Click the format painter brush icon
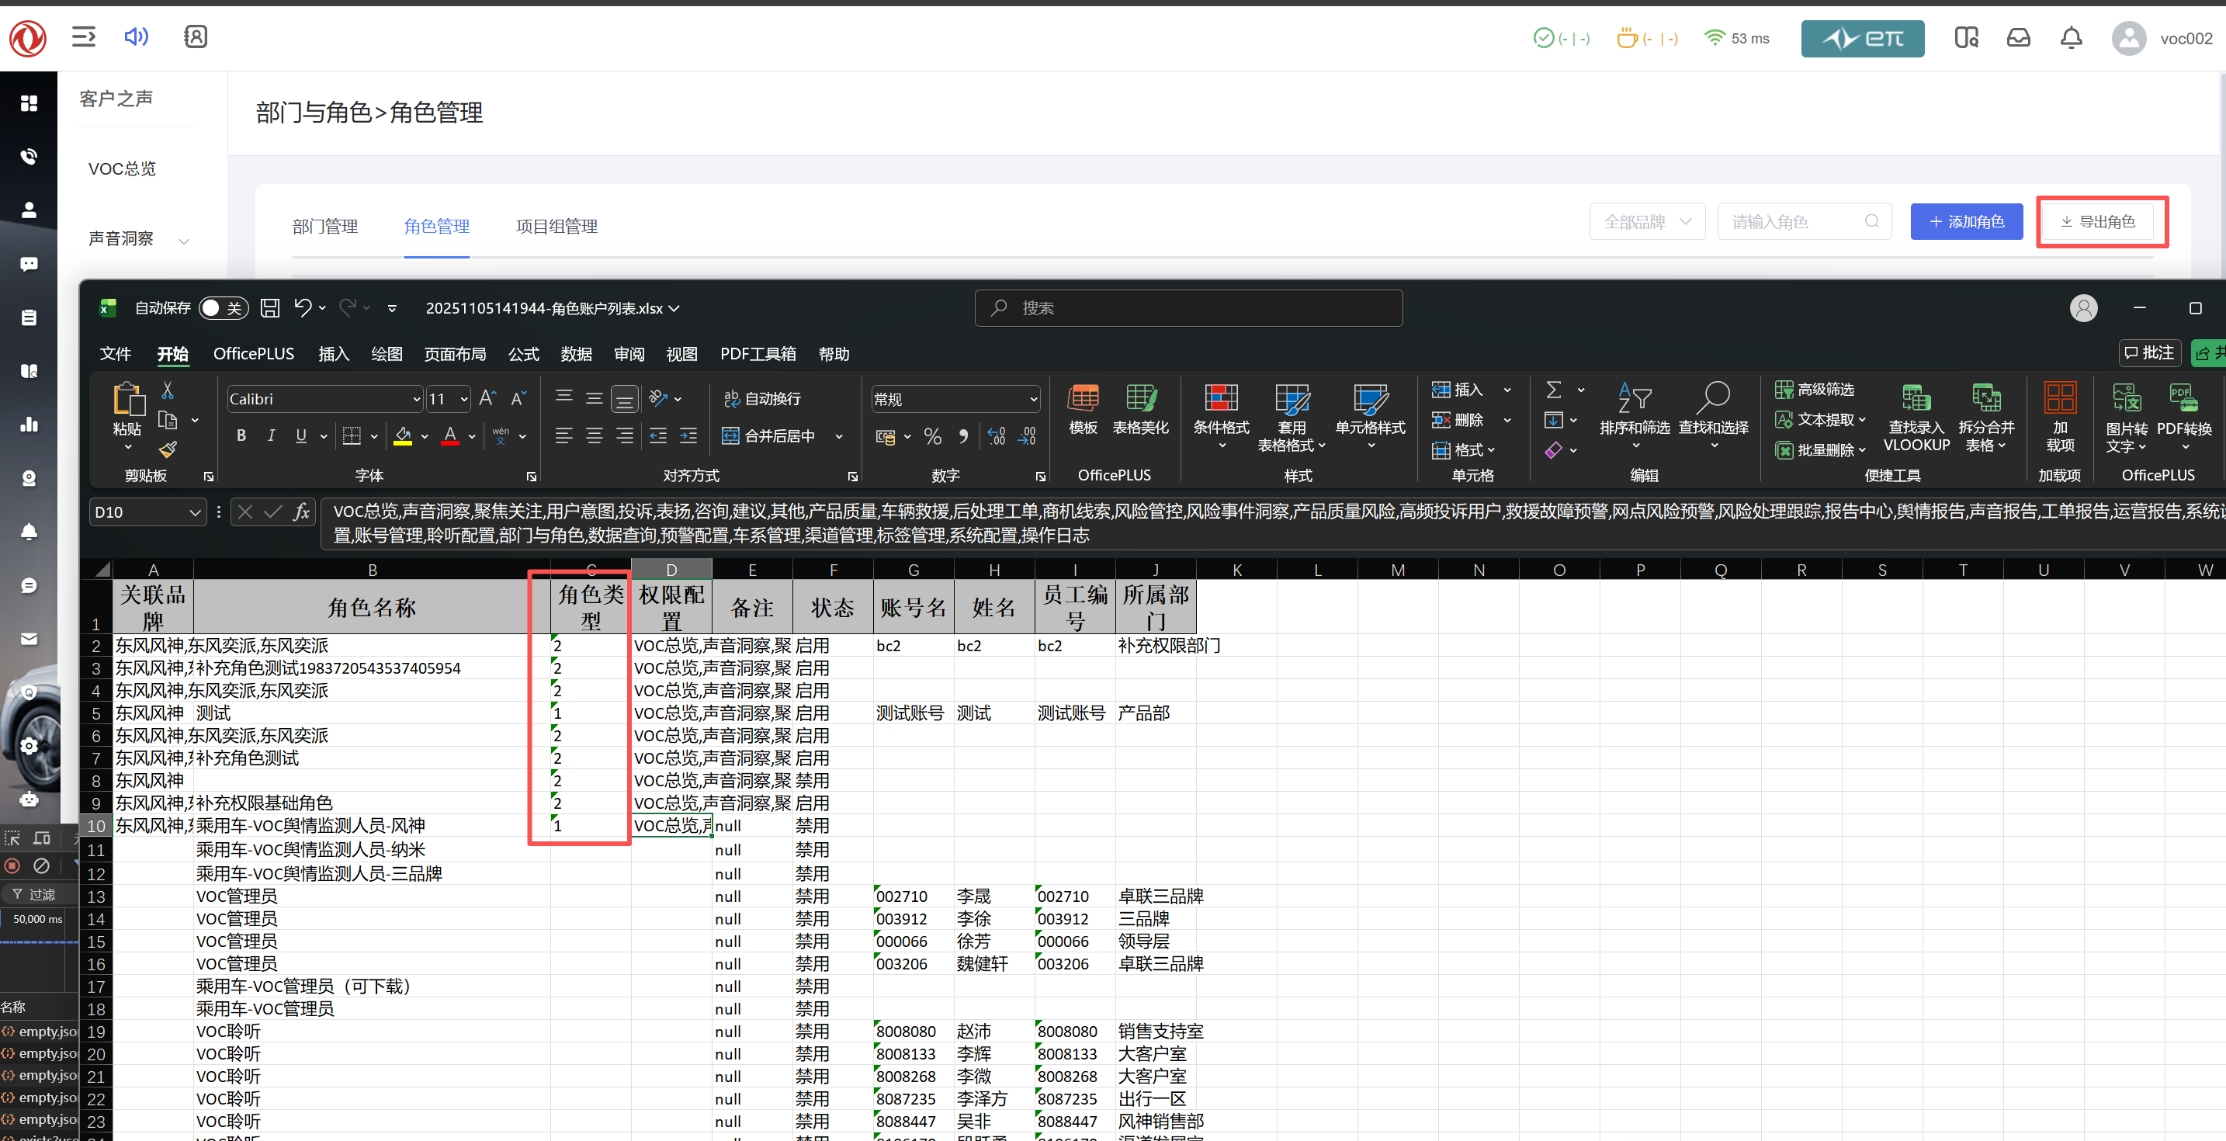The image size is (2226, 1141). tap(168, 449)
